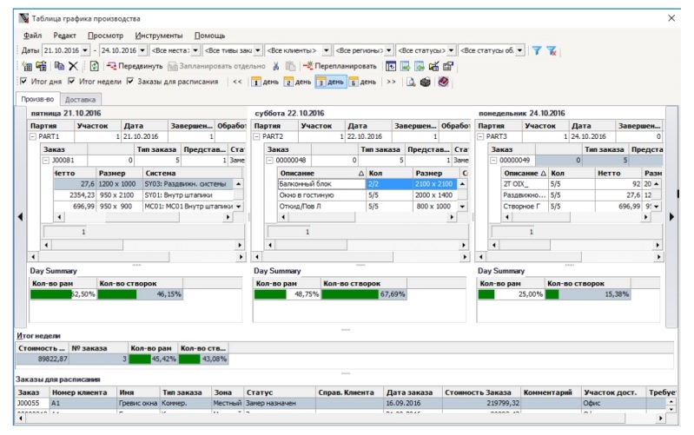Click Friday's Кол-во рам progress bar
Image resolution: width=694 pixels, height=435 pixels.
pos(63,295)
